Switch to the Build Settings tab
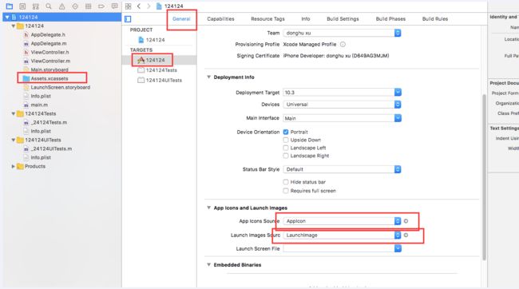 343,19
